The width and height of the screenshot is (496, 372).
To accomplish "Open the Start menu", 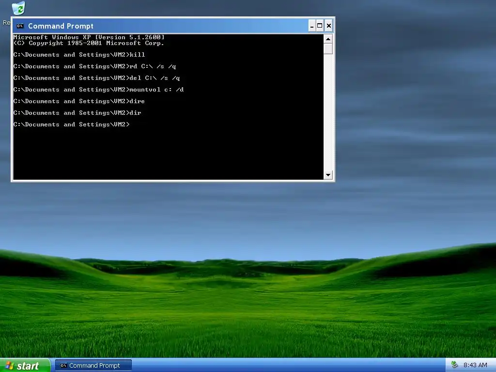I will 25,365.
